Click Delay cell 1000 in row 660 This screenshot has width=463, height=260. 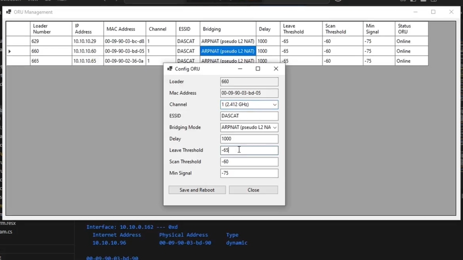point(268,51)
